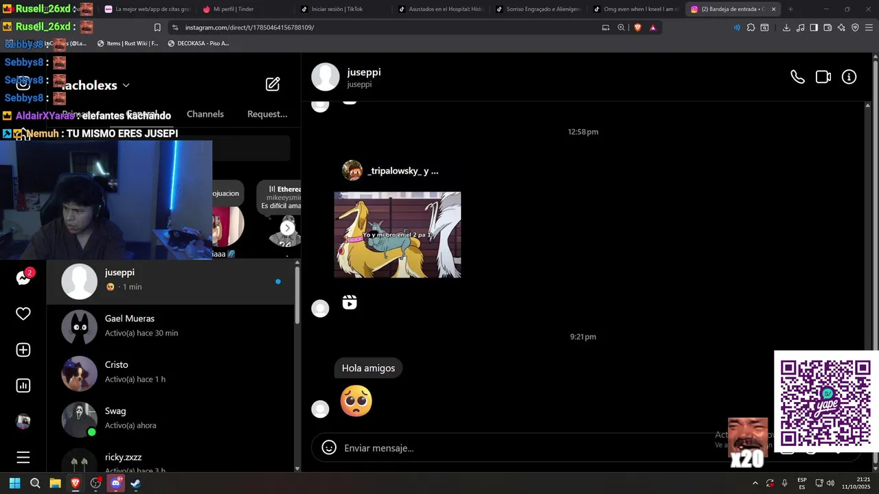Viewport: 879px width, 494px height.
Task: Switch to Requests tab in inbox
Action: click(x=267, y=114)
